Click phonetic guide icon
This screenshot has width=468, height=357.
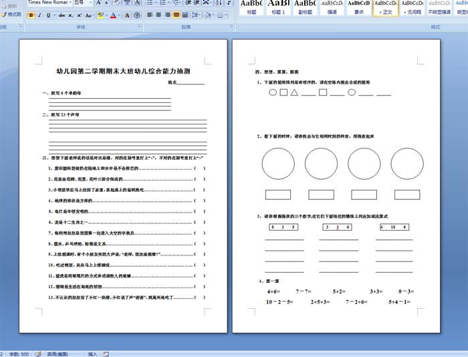tap(127, 3)
